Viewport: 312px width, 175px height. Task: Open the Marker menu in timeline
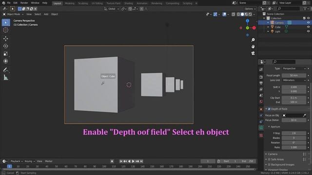[x=49, y=161]
